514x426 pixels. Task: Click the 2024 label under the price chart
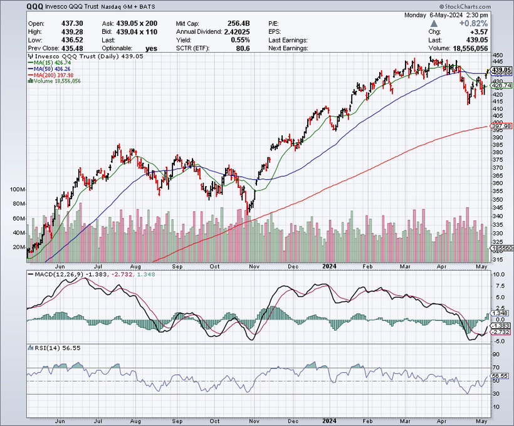point(329,266)
